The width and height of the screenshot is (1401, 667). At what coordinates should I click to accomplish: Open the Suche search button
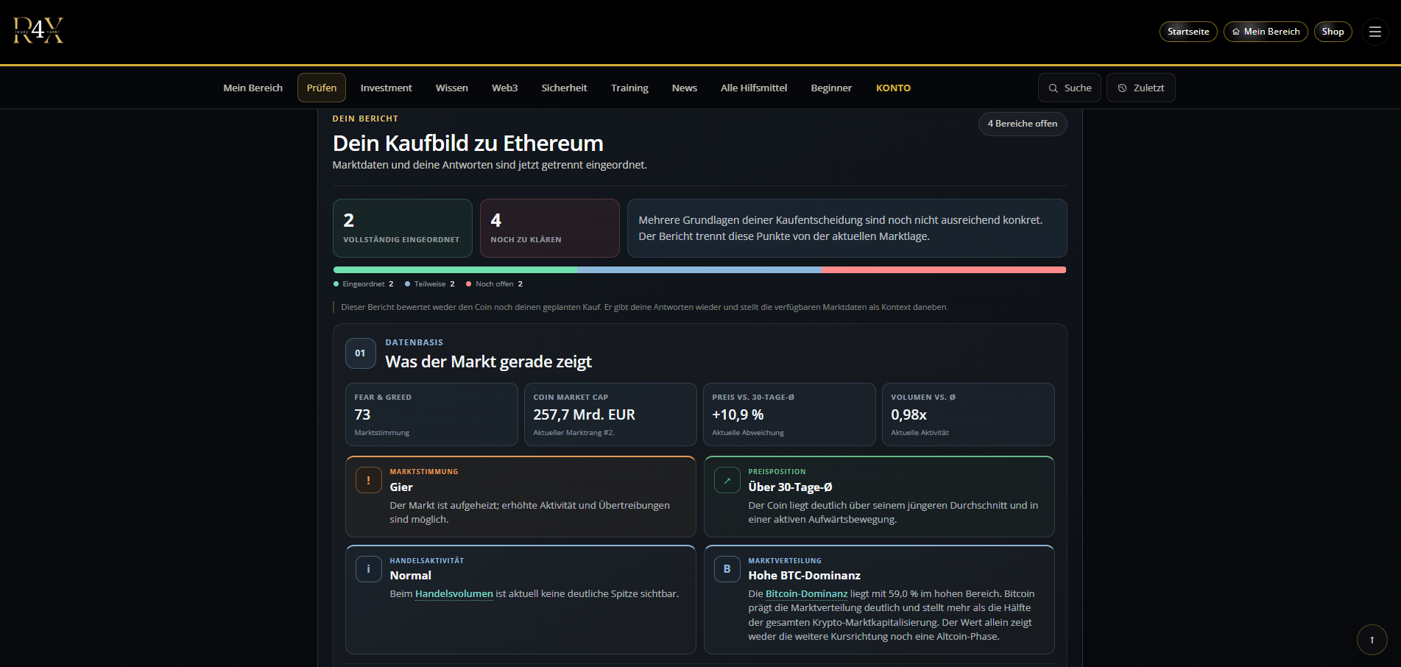tap(1070, 88)
